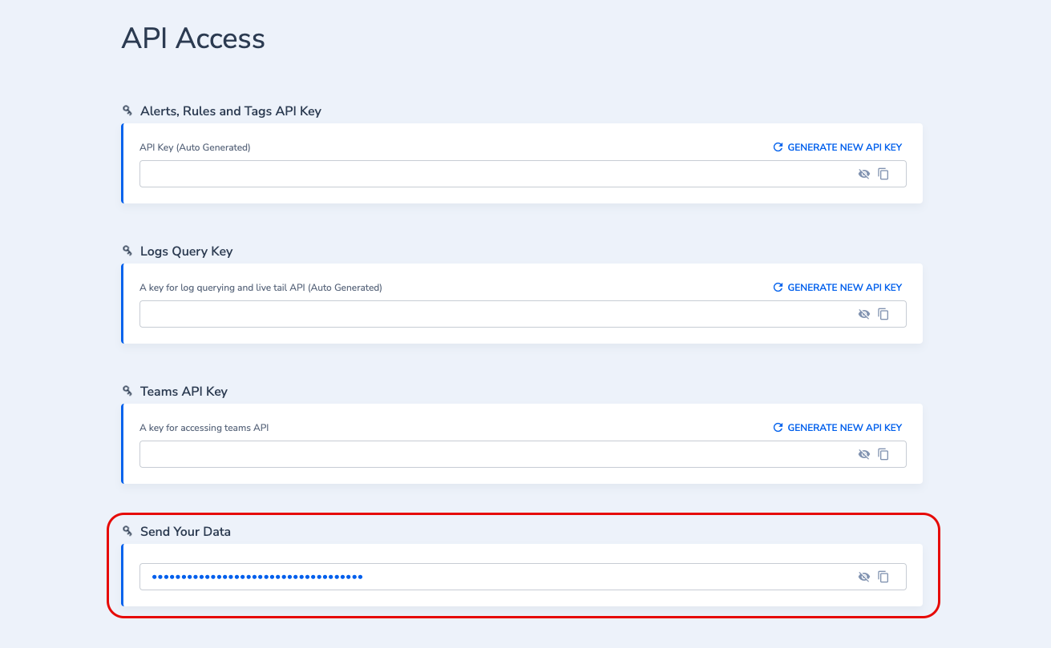Click the API Access page heading
The height and width of the screenshot is (648, 1051).
coord(193,38)
